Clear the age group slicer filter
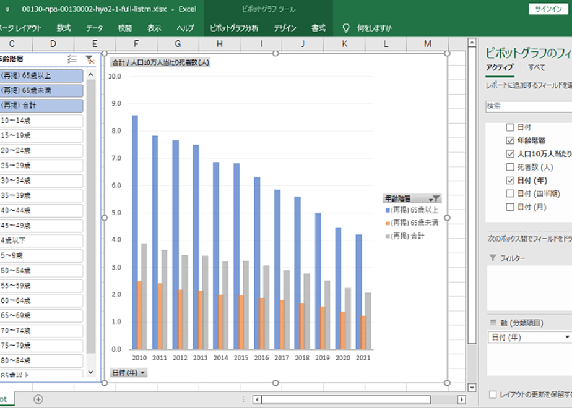Image resolution: width=572 pixels, height=408 pixels. 90,59
